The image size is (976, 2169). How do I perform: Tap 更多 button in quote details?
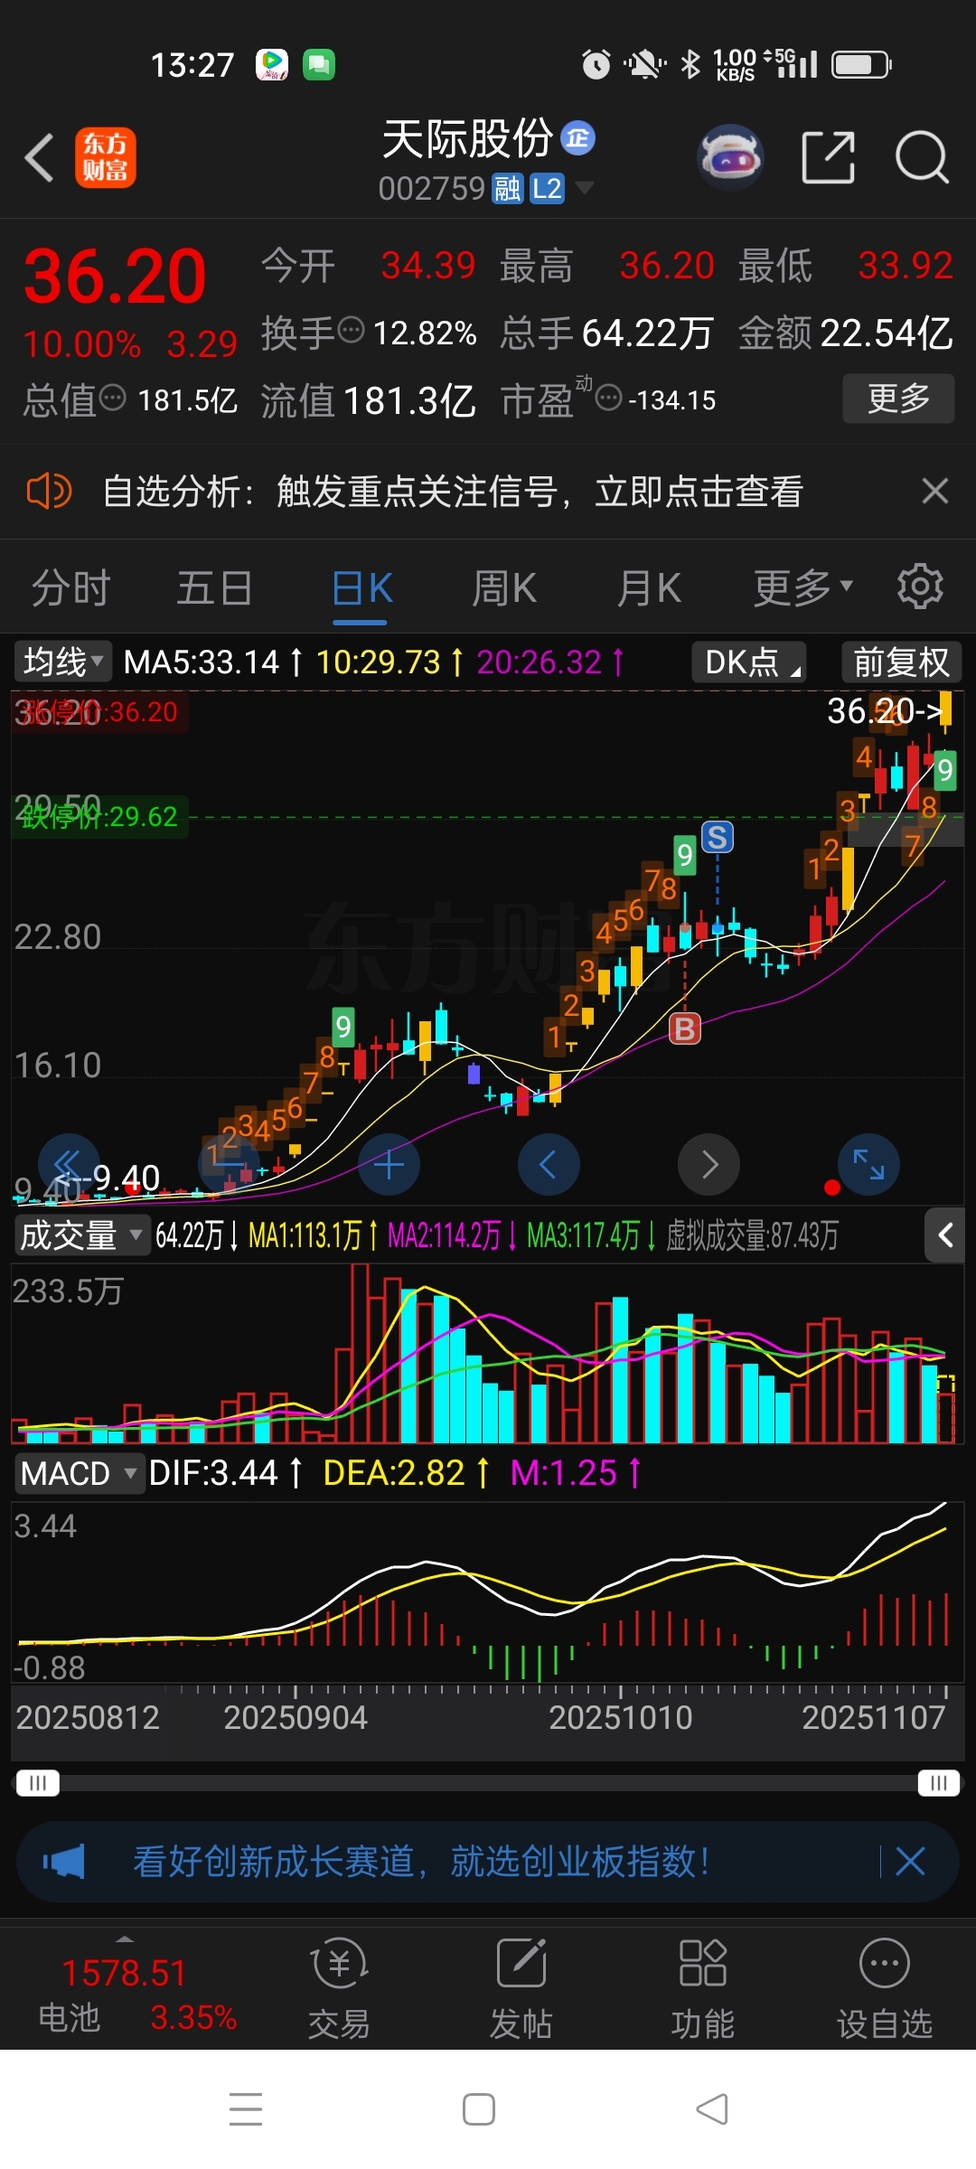coord(898,399)
